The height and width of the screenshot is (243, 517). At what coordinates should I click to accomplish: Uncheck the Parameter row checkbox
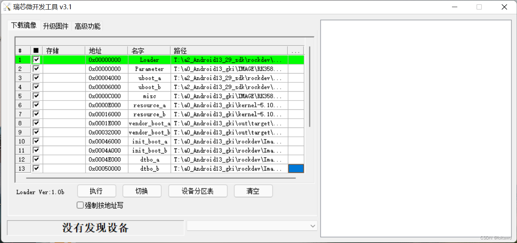click(x=36, y=69)
